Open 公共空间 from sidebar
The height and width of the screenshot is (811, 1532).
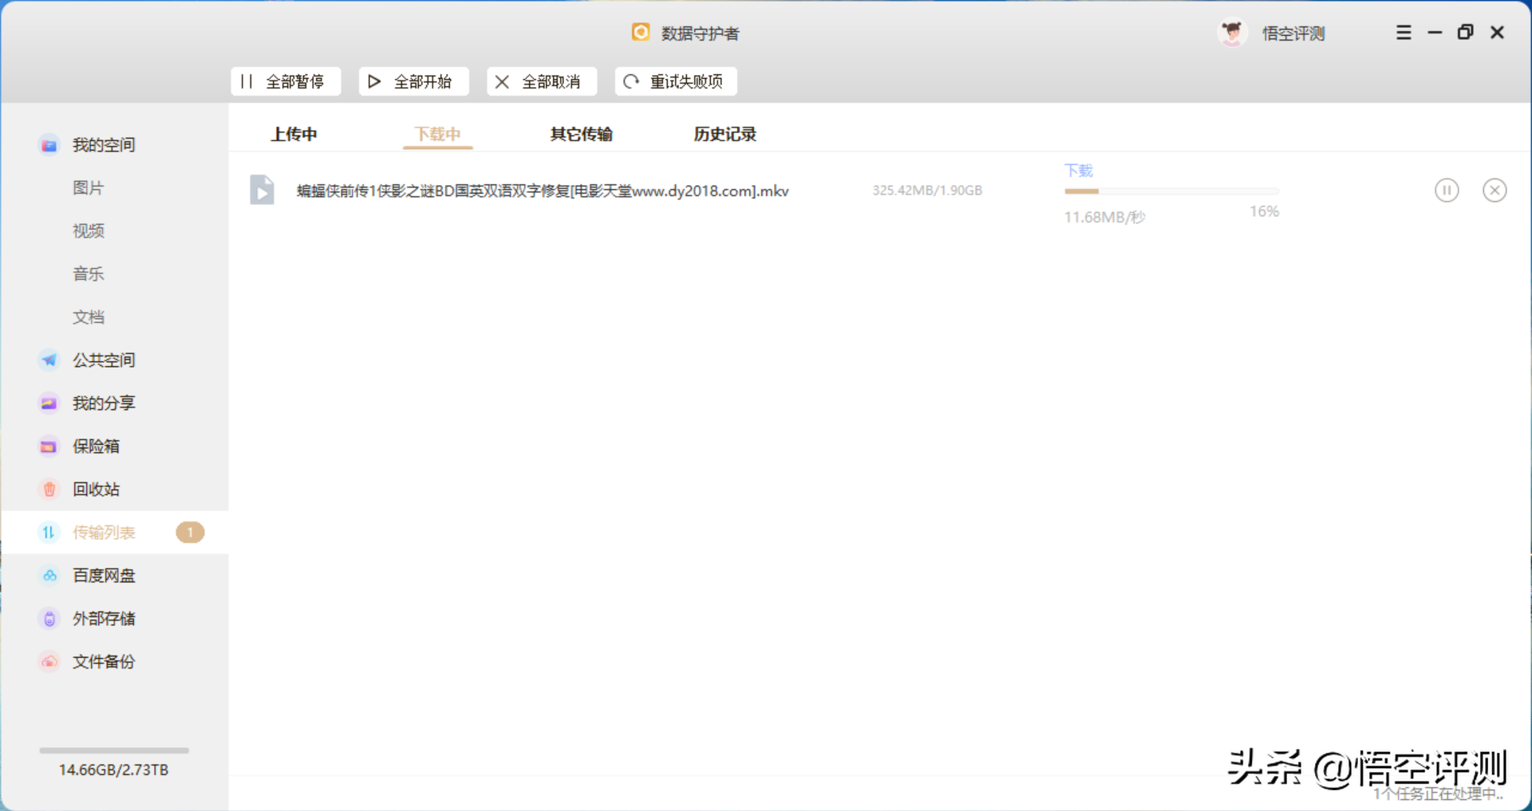tap(104, 360)
